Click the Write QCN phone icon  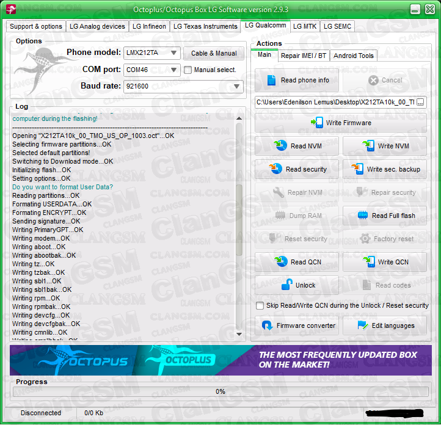tap(368, 261)
